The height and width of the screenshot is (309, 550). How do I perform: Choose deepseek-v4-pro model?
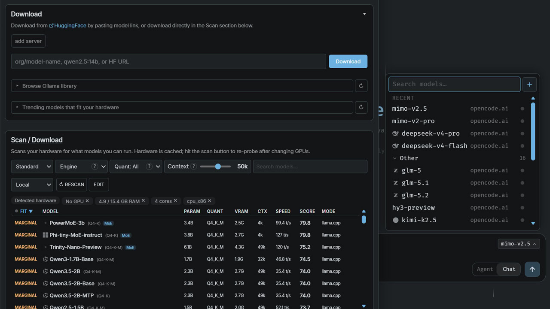459,133
